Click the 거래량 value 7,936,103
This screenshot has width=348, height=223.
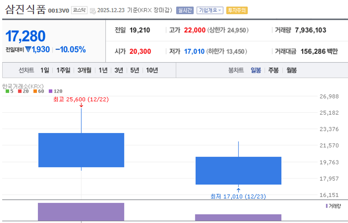tap(311, 30)
